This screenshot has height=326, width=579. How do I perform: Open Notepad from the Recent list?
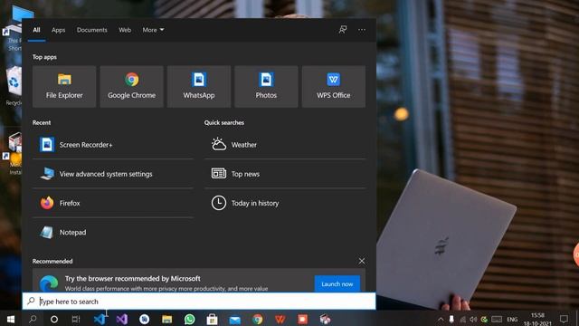pos(112,232)
